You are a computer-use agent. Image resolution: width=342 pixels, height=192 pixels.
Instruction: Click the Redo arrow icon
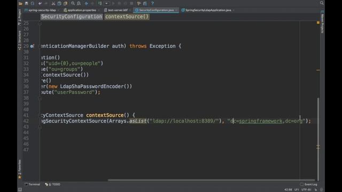pyautogui.click(x=46, y=3)
